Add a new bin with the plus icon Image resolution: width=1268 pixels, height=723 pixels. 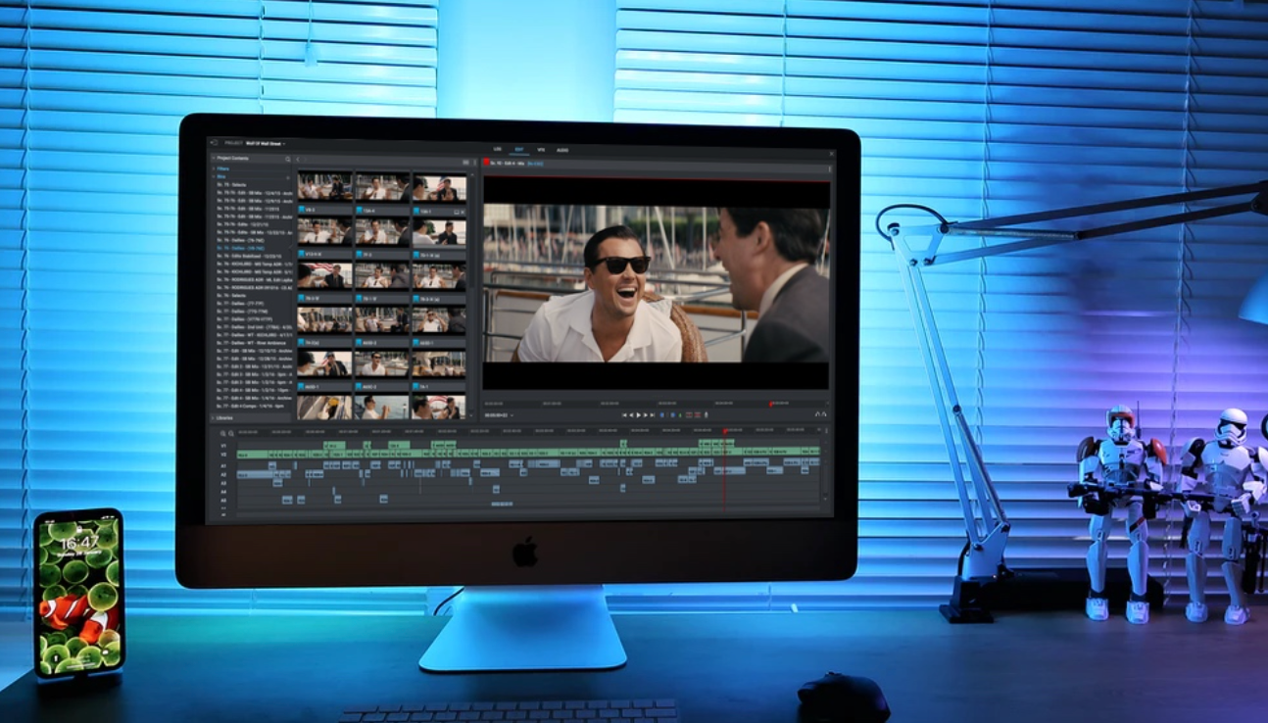pyautogui.click(x=288, y=176)
